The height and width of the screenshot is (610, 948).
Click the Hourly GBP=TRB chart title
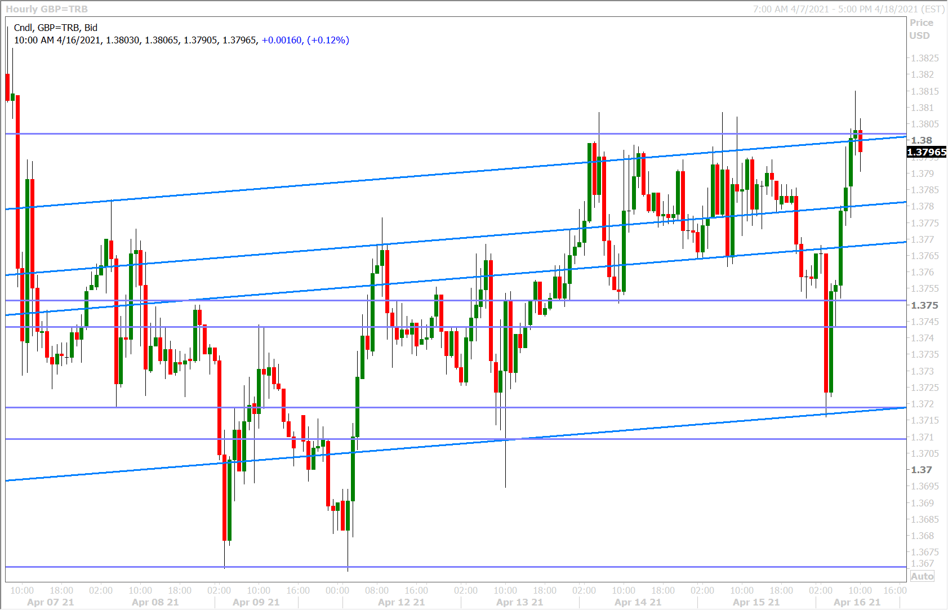47,9
